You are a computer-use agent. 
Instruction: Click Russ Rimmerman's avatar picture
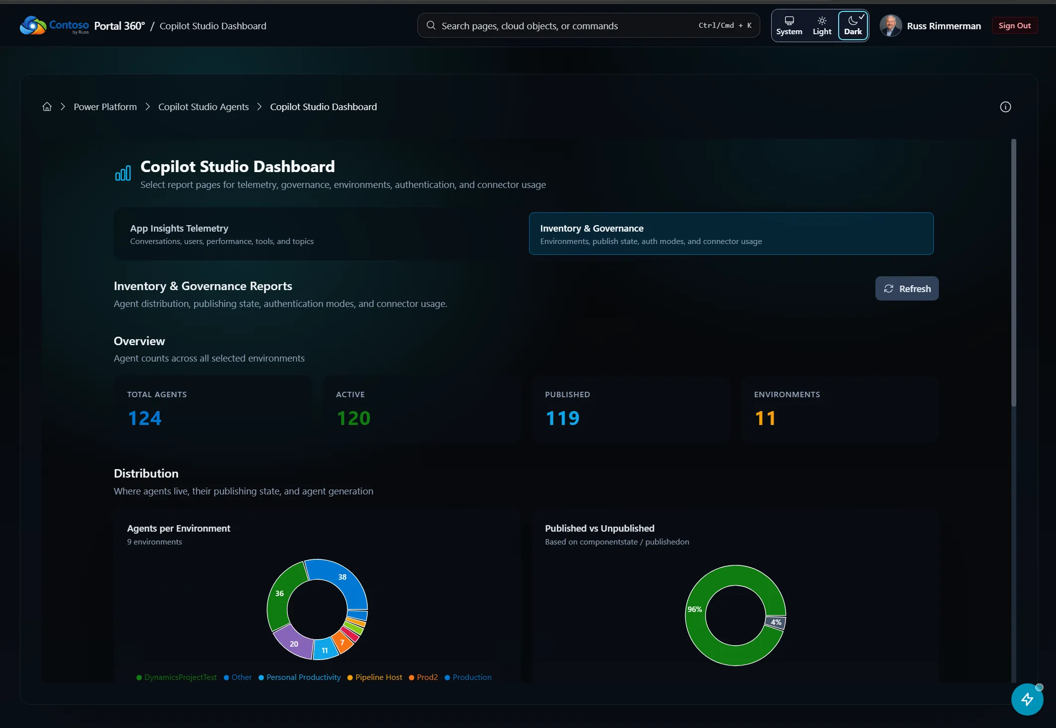click(891, 25)
